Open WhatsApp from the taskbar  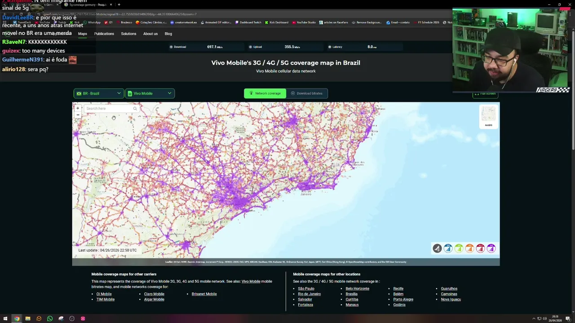tap(50, 319)
